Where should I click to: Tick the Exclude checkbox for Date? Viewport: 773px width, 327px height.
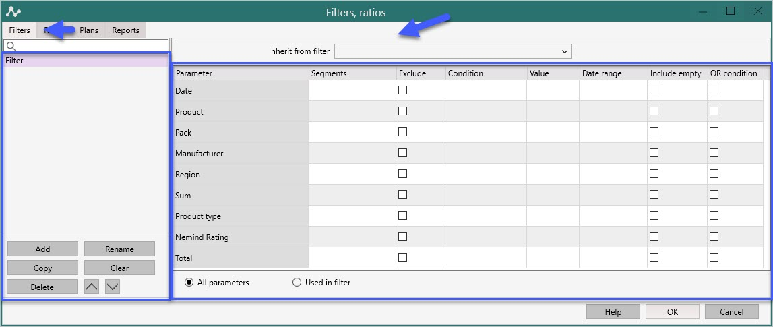click(403, 90)
